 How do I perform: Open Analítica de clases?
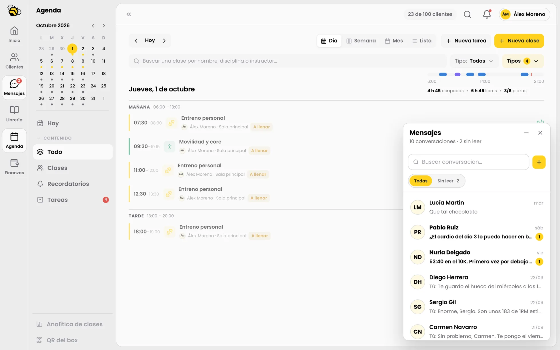(73, 324)
